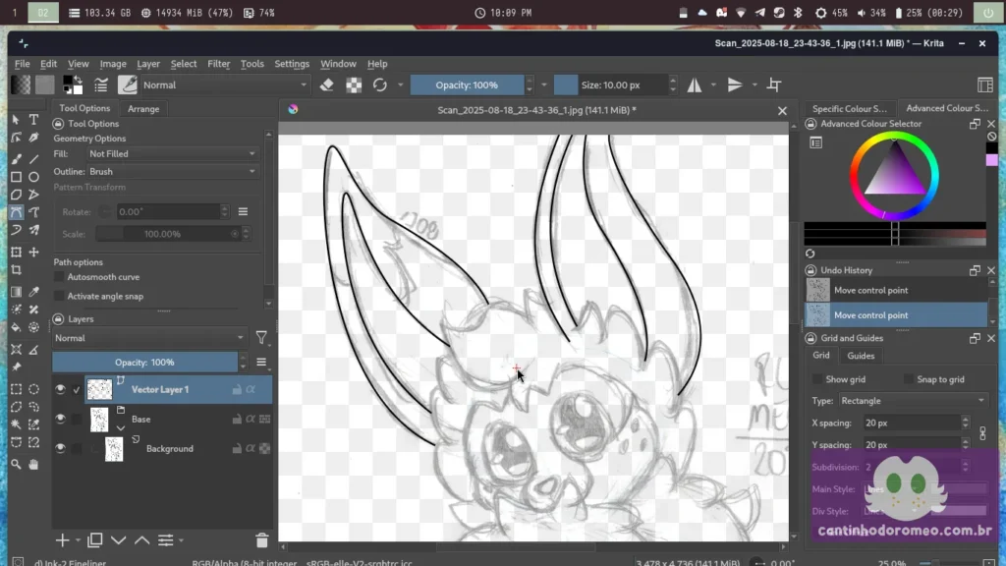
Task: Open the layer blending mode dropdown
Action: [149, 338]
